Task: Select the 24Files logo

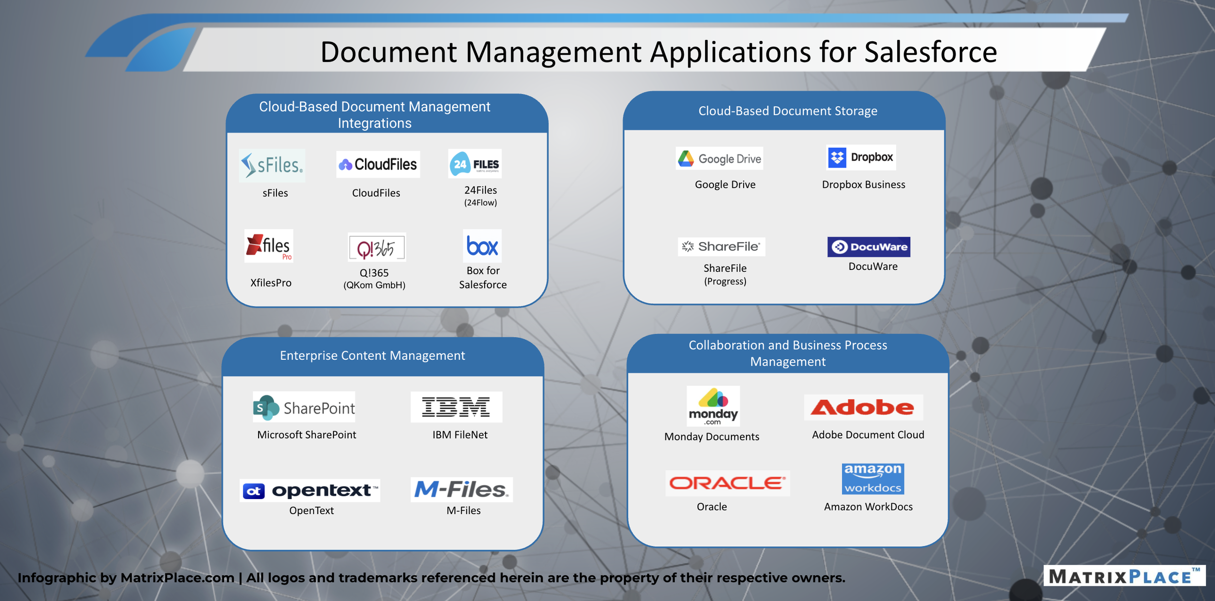Action: pyautogui.click(x=474, y=164)
